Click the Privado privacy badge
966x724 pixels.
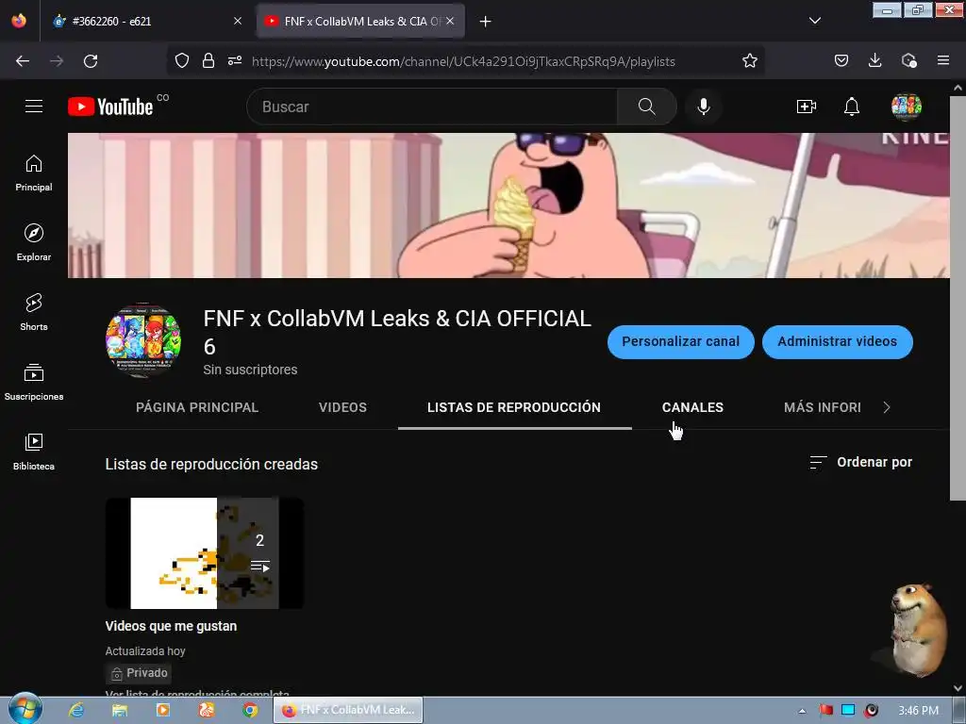click(x=140, y=673)
